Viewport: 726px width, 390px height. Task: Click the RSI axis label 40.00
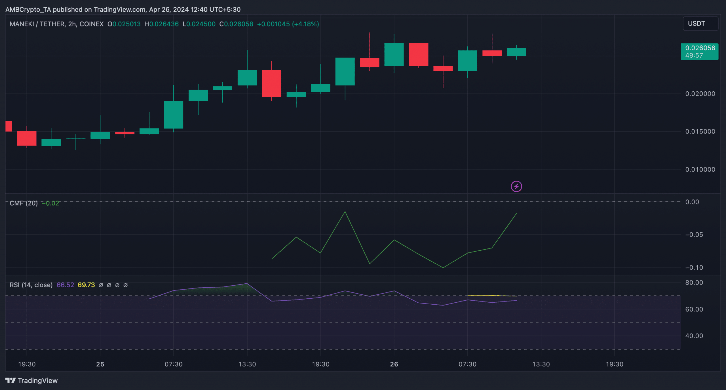(694, 336)
